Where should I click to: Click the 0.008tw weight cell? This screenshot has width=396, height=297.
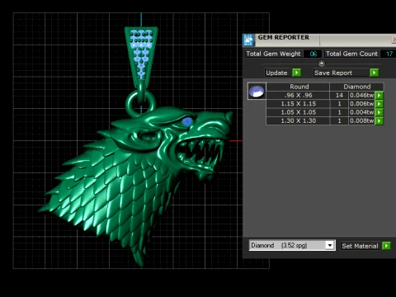click(x=362, y=120)
